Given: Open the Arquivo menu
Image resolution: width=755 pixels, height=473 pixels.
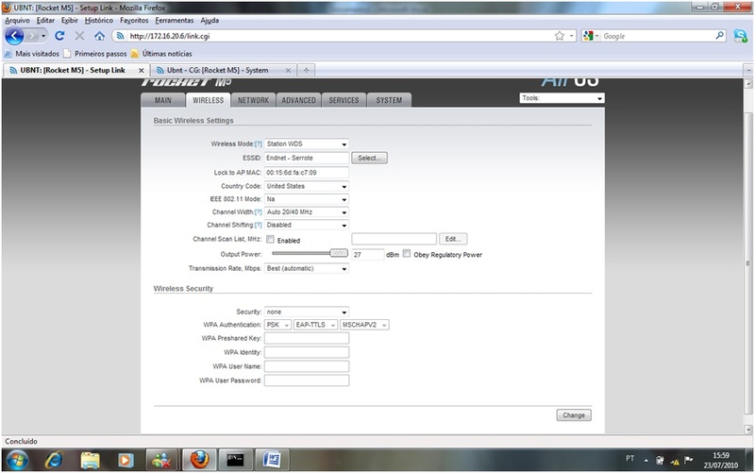Looking at the screenshot, I should tap(17, 20).
